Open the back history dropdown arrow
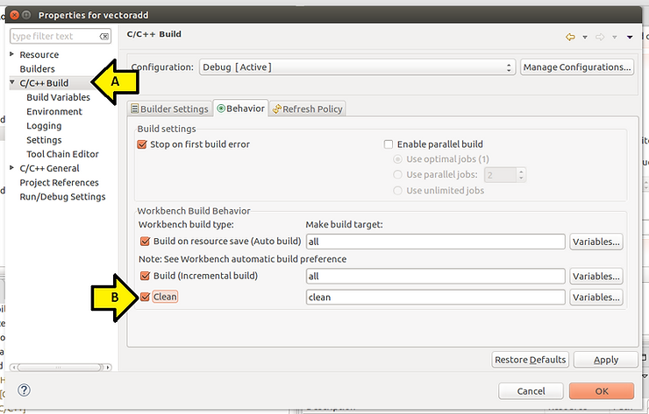Image resolution: width=649 pixels, height=414 pixels. pos(585,37)
